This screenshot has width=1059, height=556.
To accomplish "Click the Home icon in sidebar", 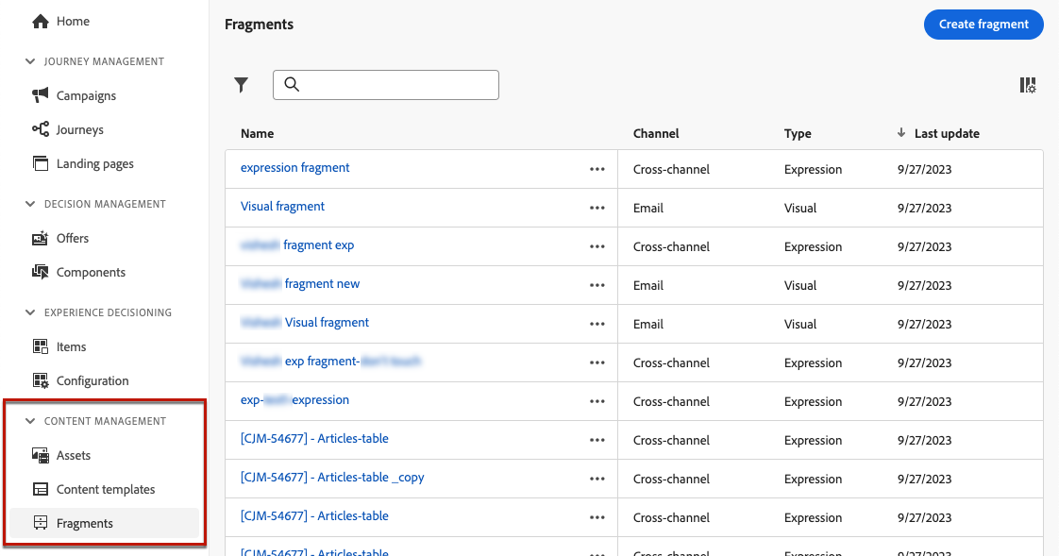I will [41, 21].
